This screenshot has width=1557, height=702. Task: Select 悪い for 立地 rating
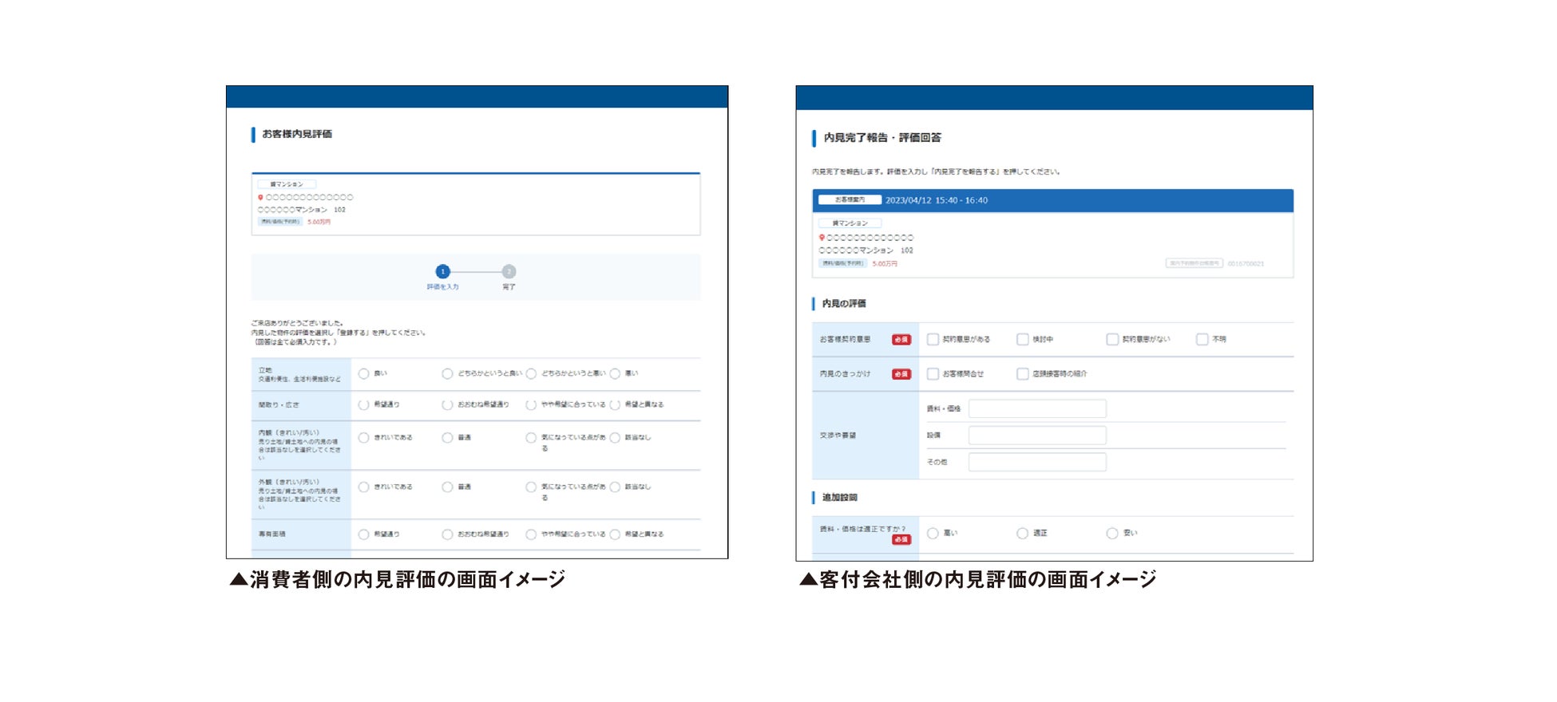[615, 373]
